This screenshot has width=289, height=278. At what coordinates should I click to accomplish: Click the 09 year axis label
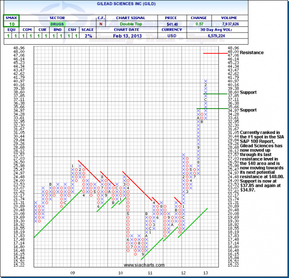[x=73, y=273]
